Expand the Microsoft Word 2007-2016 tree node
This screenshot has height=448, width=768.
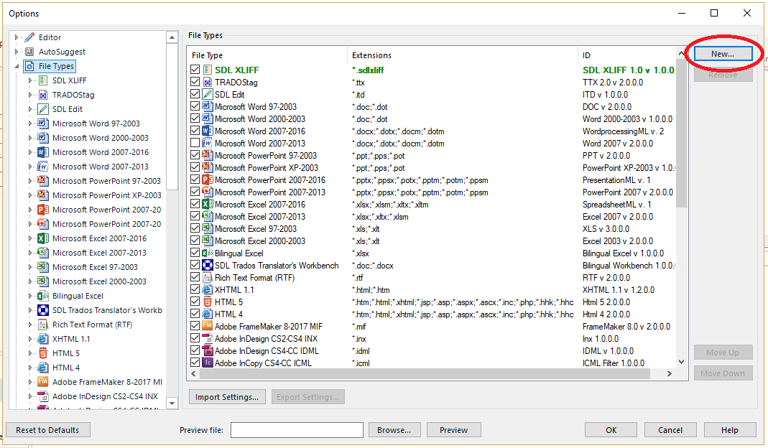(x=30, y=152)
